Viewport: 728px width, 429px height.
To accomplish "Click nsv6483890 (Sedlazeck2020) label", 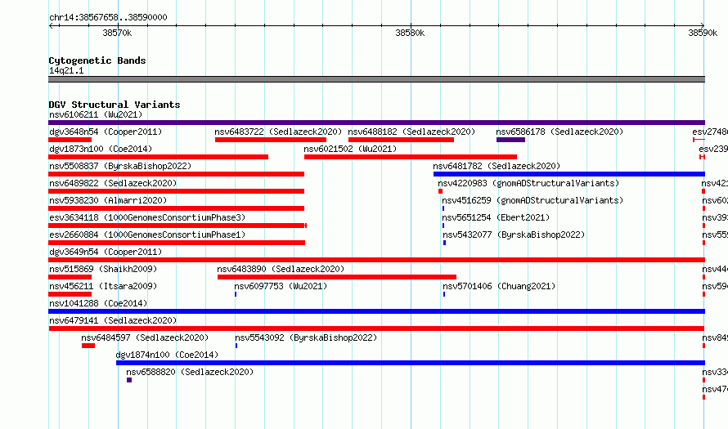I will pyautogui.click(x=281, y=269).
